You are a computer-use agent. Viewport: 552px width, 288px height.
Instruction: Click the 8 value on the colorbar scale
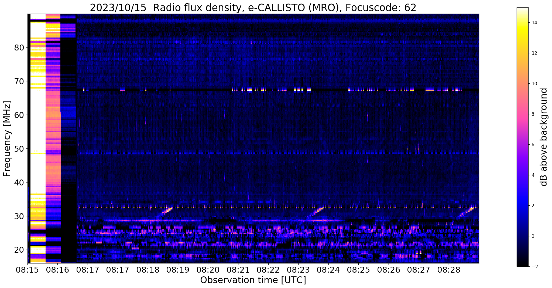533,114
